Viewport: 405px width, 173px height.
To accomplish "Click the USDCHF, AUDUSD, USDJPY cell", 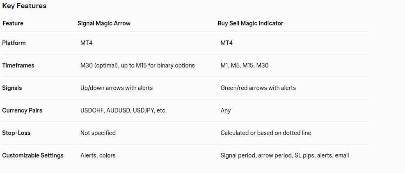I will tap(124, 110).
